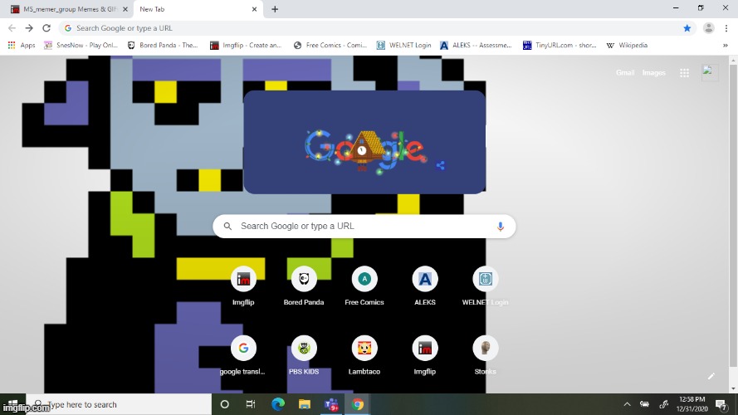Click the Chrome icon on the taskbar
The height and width of the screenshot is (415, 738).
(358, 404)
